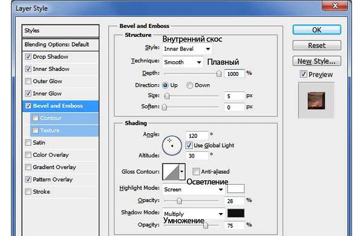363x236 pixels.
Task: Click the OK button
Action: coord(316,30)
